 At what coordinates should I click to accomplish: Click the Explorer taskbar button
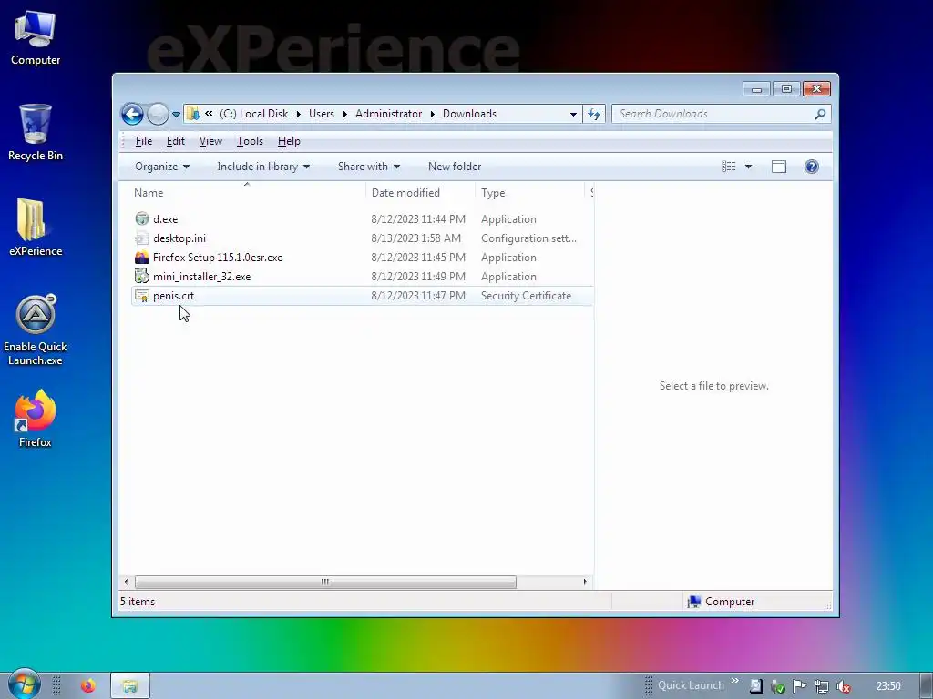tap(129, 686)
